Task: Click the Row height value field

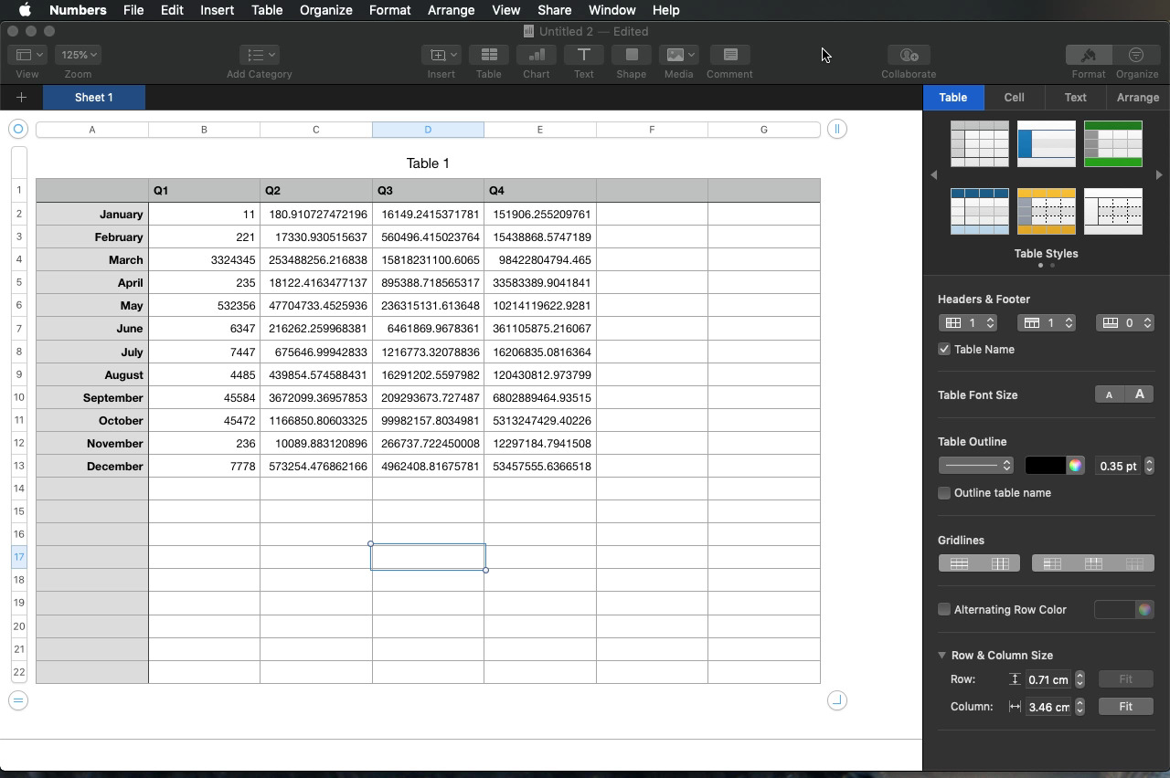Action: 1048,679
